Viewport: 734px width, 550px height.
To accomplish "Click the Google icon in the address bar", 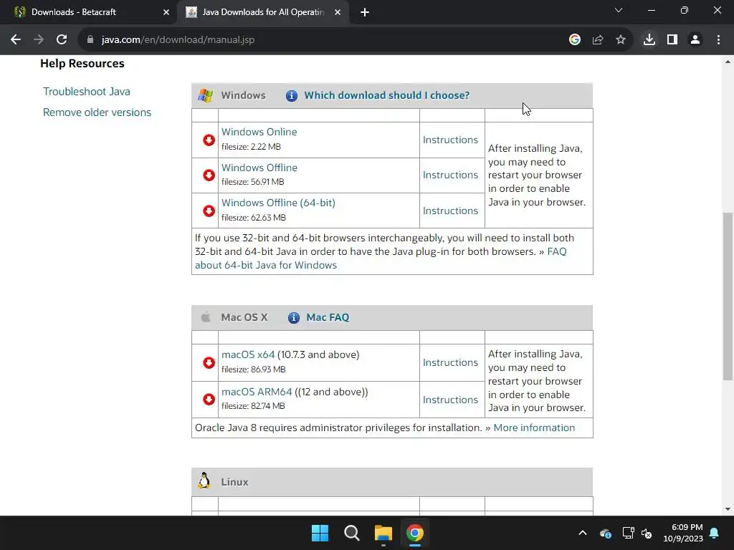I will click(575, 40).
